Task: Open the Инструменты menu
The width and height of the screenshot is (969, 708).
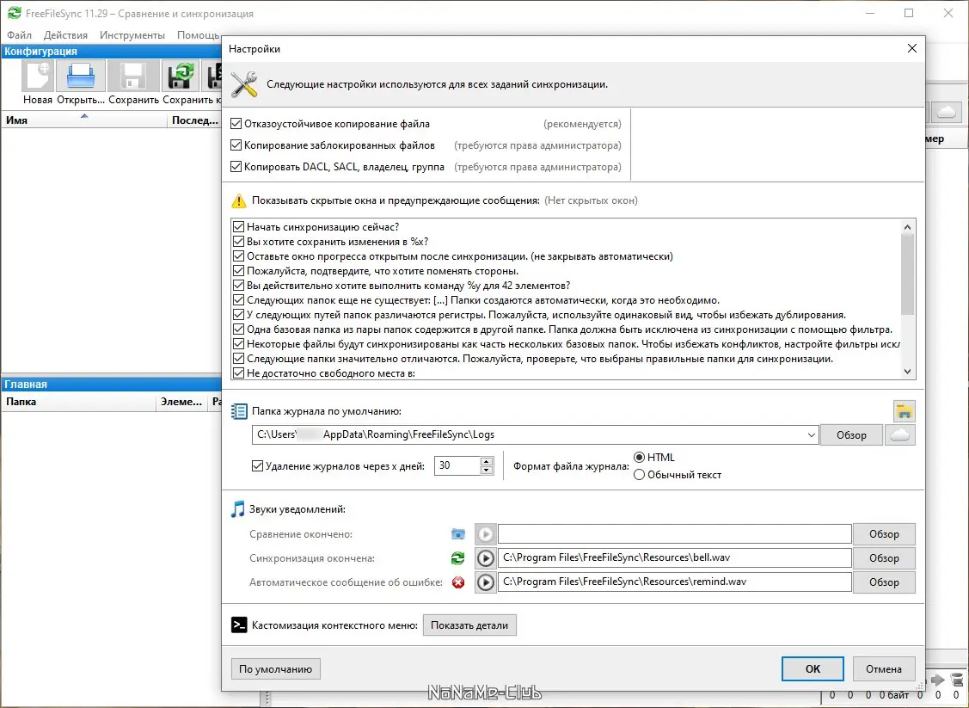Action: pyautogui.click(x=132, y=35)
